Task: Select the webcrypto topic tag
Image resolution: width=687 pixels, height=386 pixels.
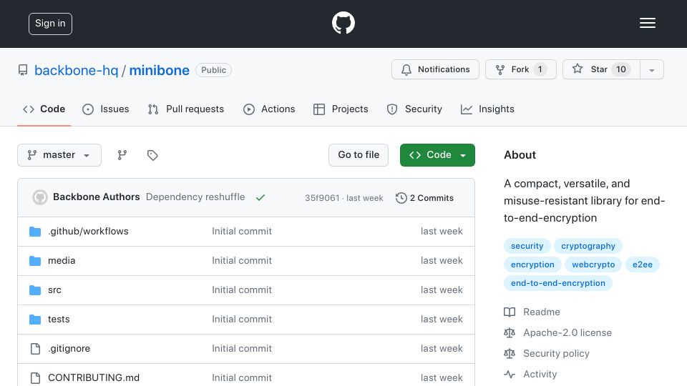Action: click(x=593, y=264)
